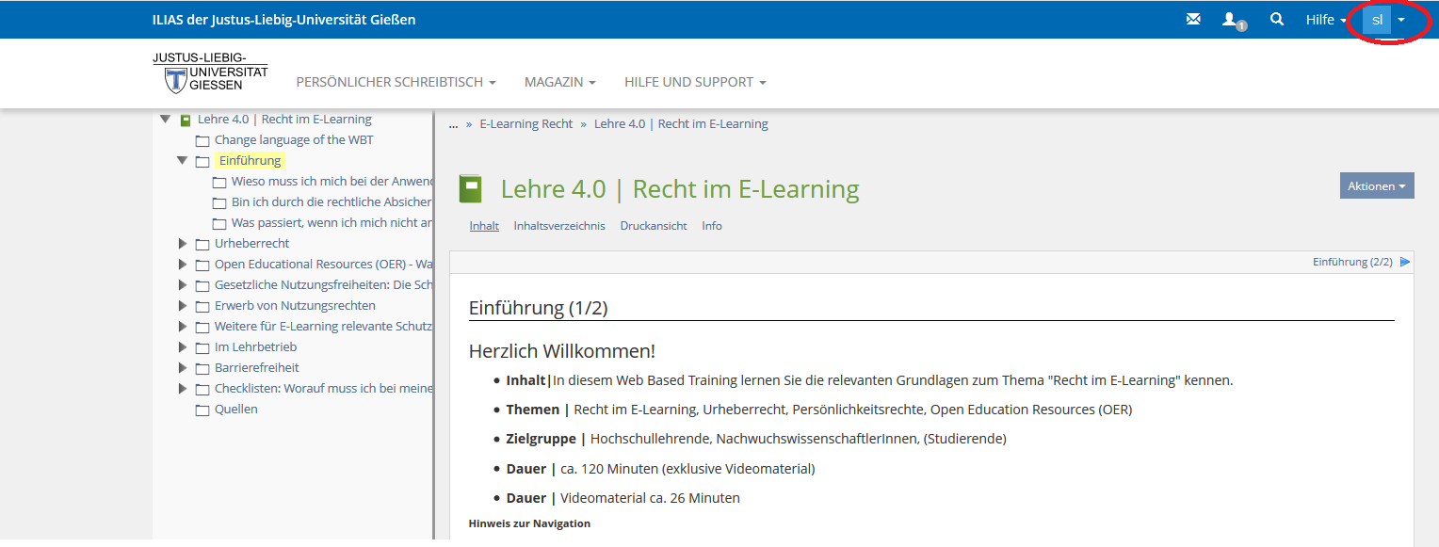This screenshot has width=1439, height=547.
Task: Switch to the Druckansicht tab
Action: 653,226
